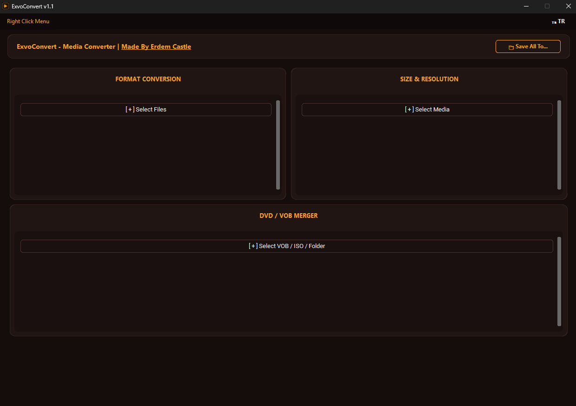Open the Made By Erdem Castle link

tap(156, 46)
